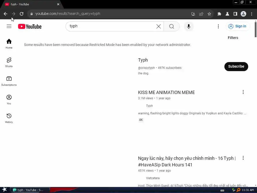Image resolution: width=257 pixels, height=193 pixels.
Task: Clear the search query with the X
Action: coord(159,26)
